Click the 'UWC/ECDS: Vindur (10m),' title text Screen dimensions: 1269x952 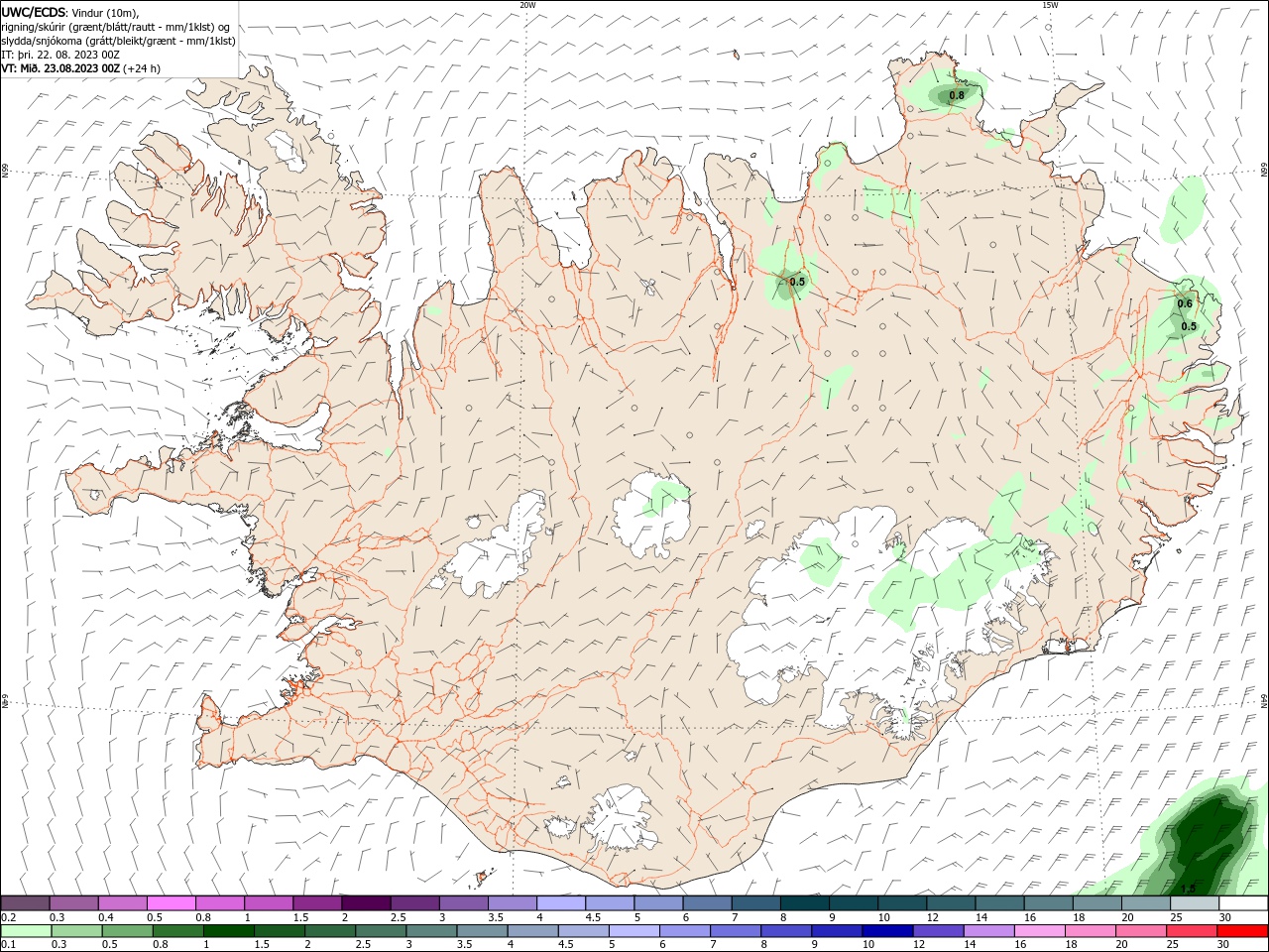(70, 12)
